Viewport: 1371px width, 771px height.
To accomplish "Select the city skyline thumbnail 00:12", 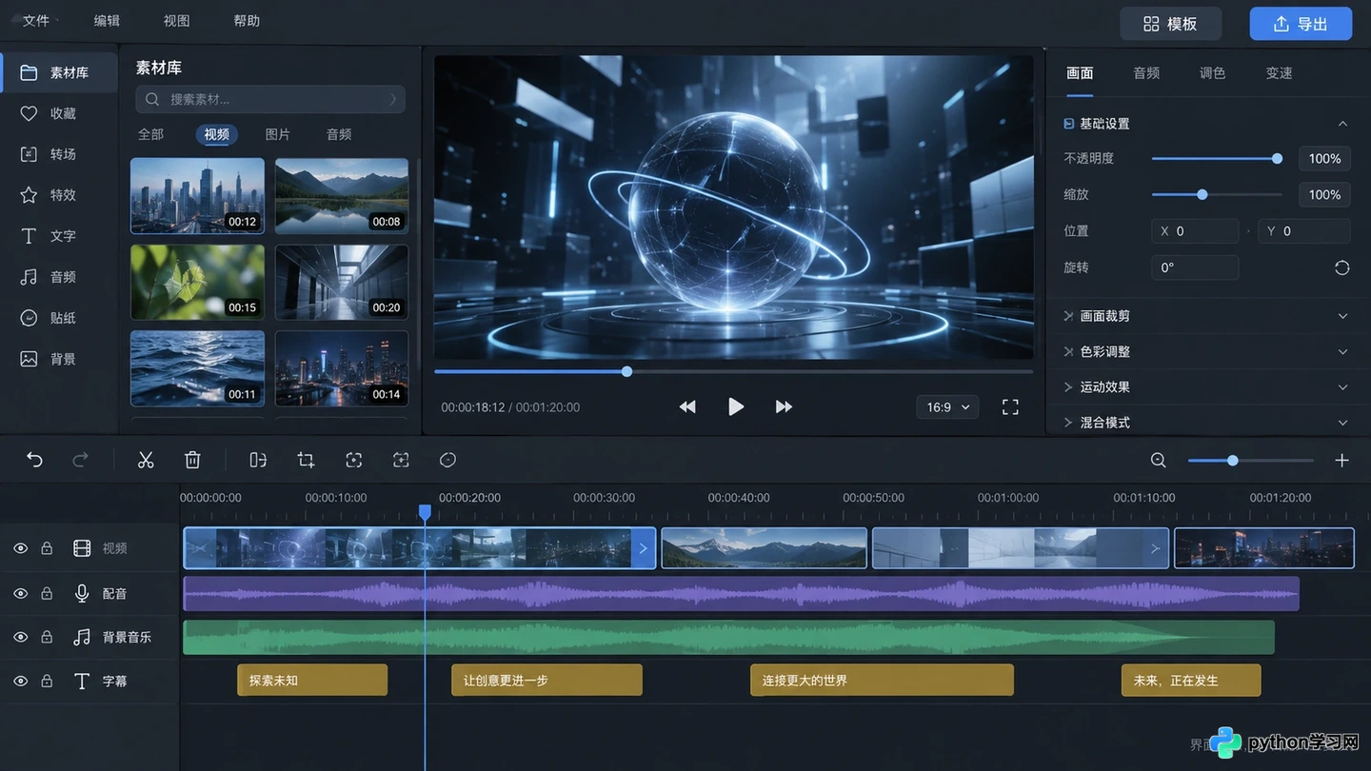I will [197, 196].
